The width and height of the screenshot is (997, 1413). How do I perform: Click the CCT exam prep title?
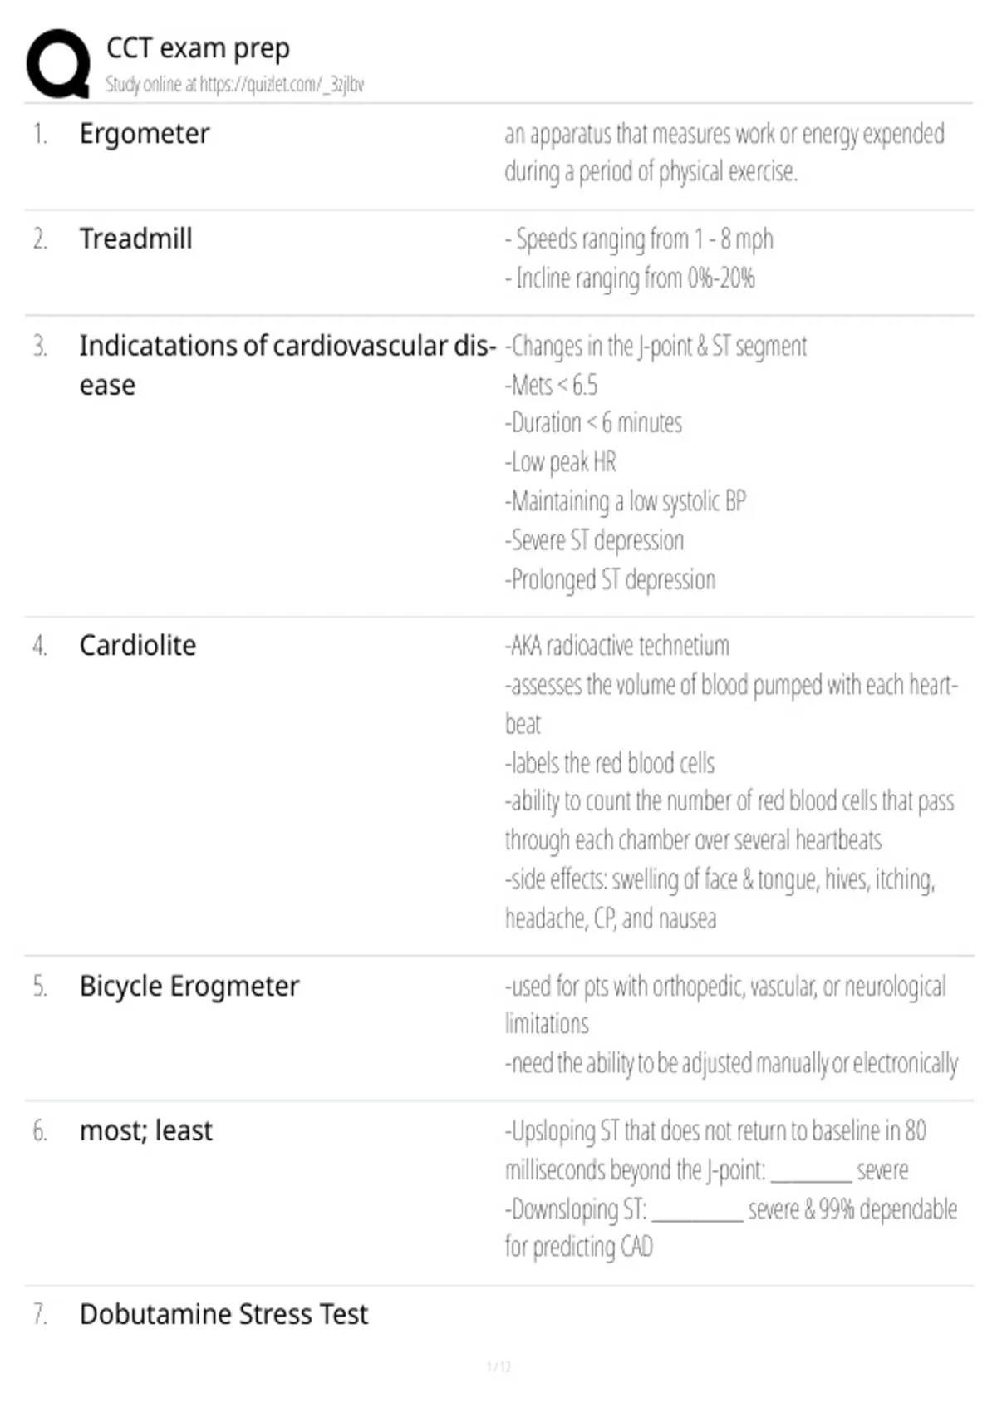[198, 48]
